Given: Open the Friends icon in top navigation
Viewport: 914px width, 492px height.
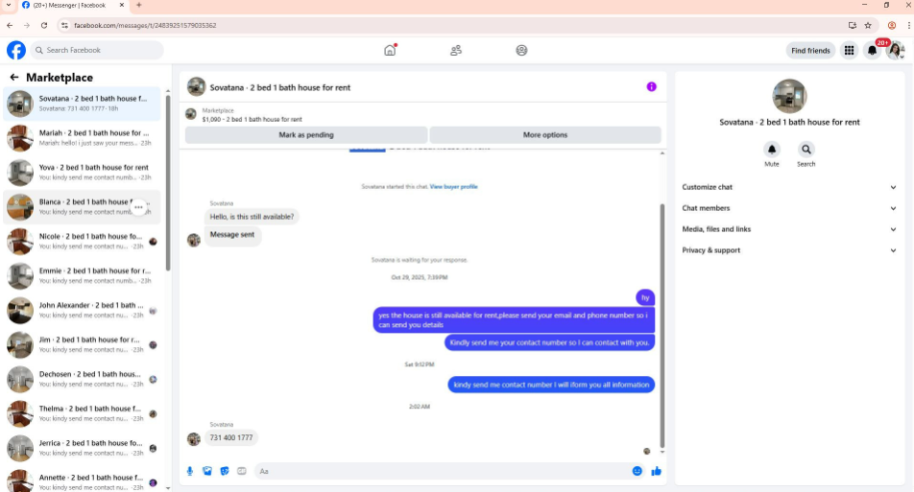Looking at the screenshot, I should (x=456, y=51).
